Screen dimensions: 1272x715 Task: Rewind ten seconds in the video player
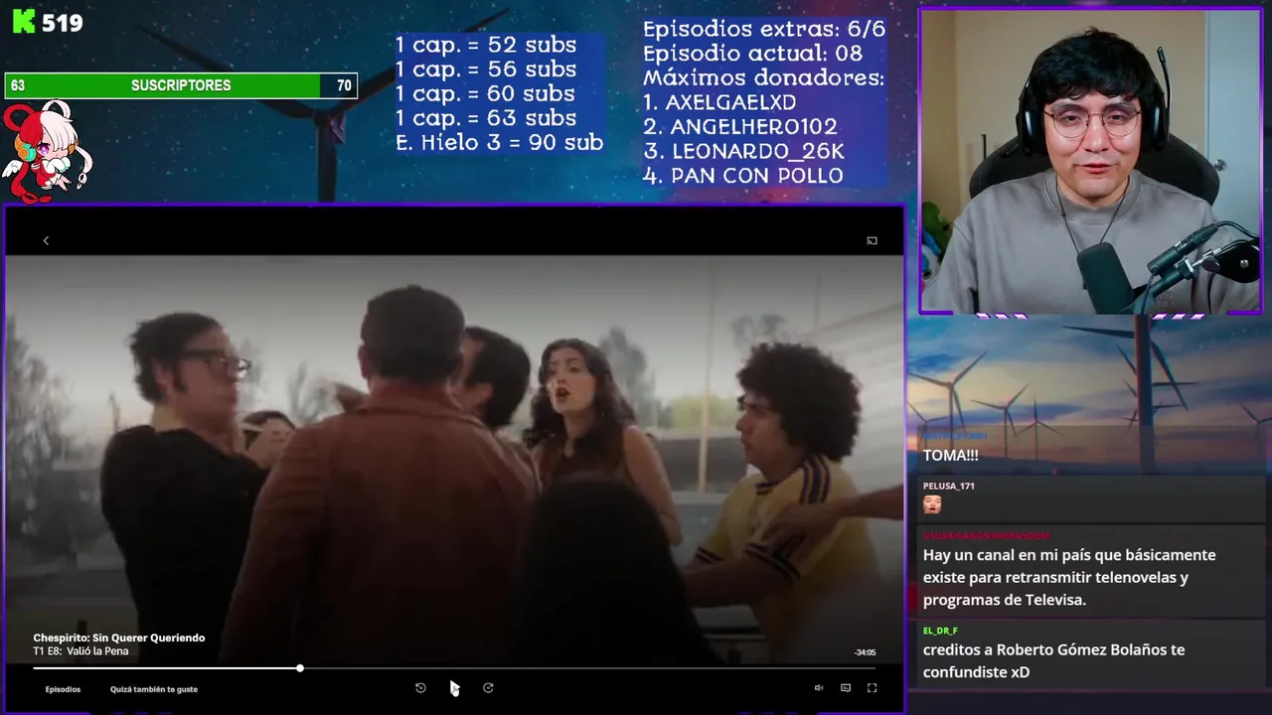tap(420, 687)
